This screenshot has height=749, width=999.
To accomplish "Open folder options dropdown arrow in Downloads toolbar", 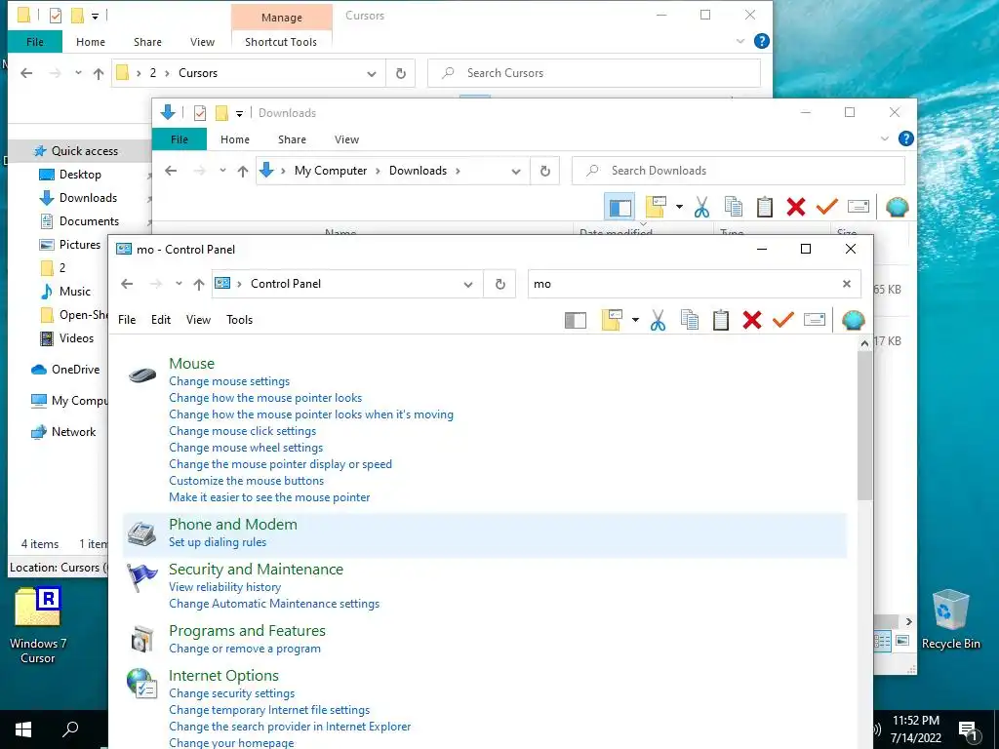I will (x=679, y=207).
